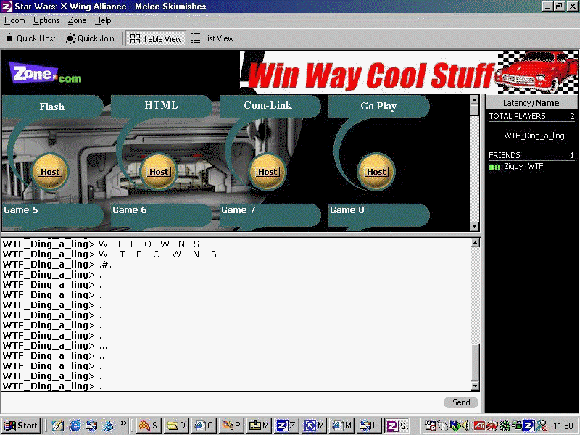Switch to List View mode
Image resolution: width=580 pixels, height=435 pixels.
pyautogui.click(x=212, y=38)
